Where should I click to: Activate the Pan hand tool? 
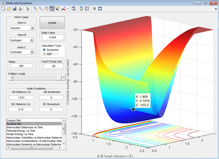[46, 9]
